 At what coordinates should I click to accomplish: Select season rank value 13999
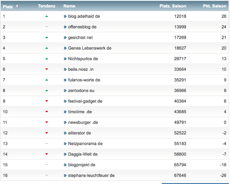click(180, 27)
